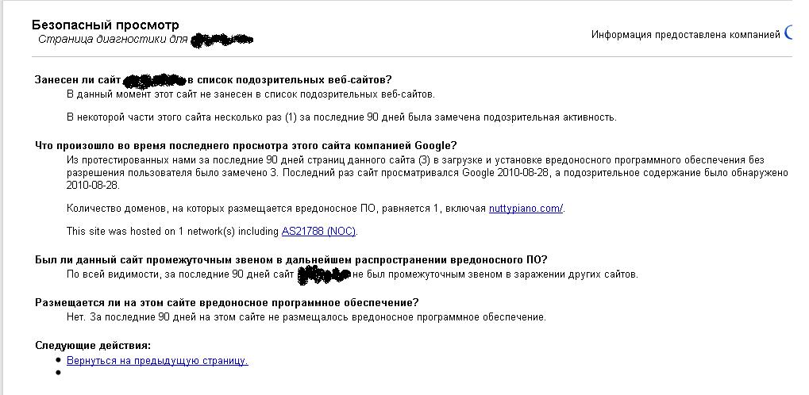Follow the "Вернуться на предыдущую страницу" link
809x395 pixels.
pos(157,361)
